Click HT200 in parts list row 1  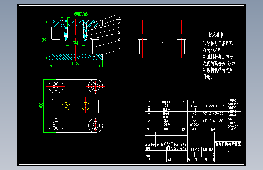pos(194,125)
